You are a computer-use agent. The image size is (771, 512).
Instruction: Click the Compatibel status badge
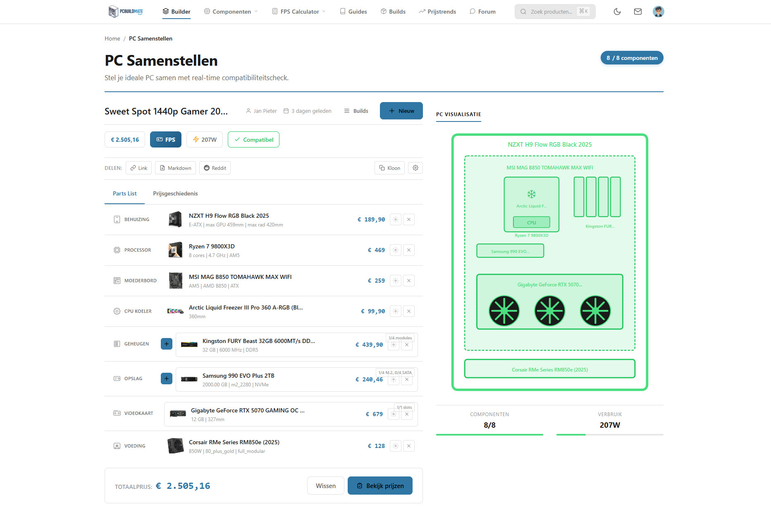[253, 140]
